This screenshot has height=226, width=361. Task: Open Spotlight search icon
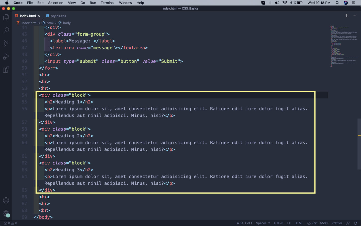pos(337,3)
